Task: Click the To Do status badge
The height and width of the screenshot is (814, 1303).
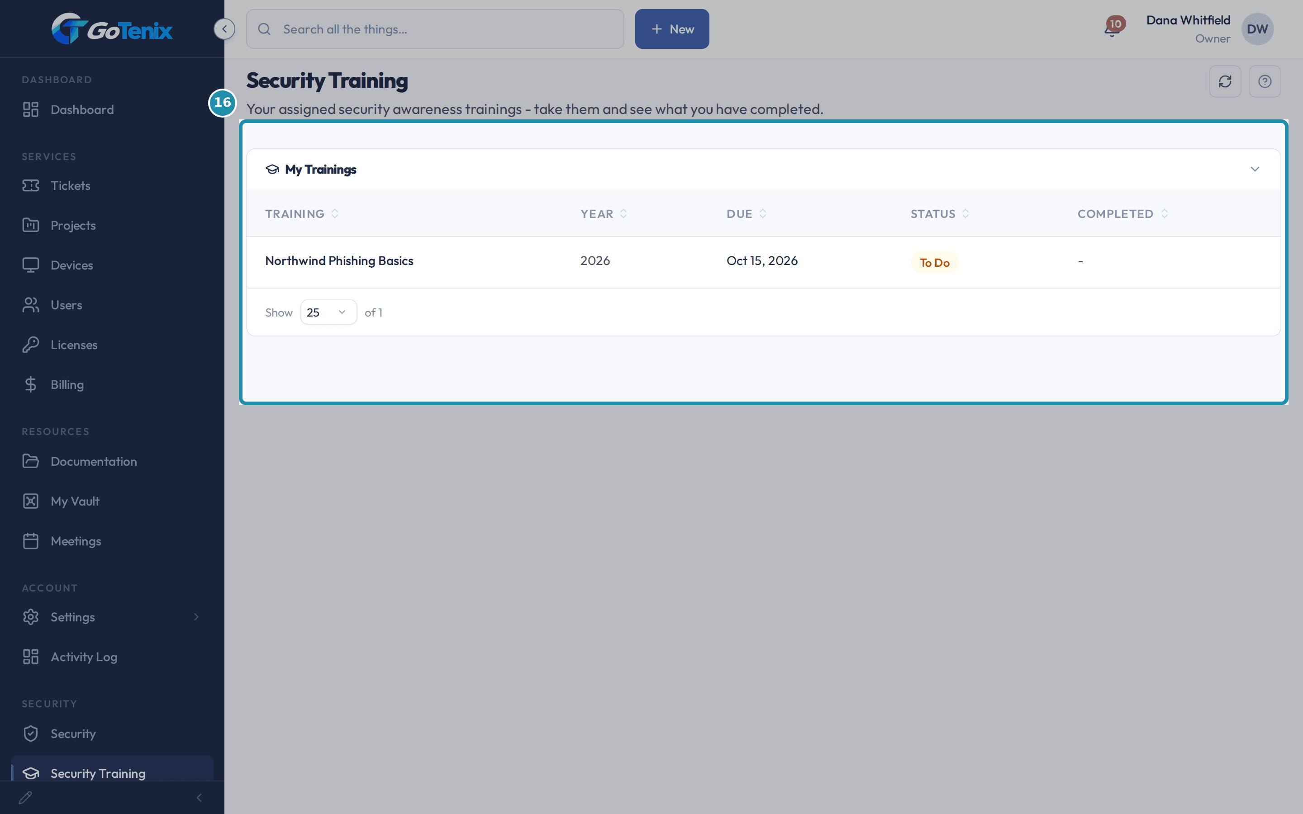Action: 935,263
